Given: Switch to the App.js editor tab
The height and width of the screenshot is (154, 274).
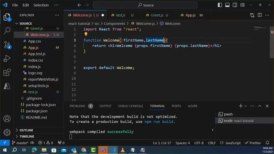Looking at the screenshot, I should click(x=193, y=15).
